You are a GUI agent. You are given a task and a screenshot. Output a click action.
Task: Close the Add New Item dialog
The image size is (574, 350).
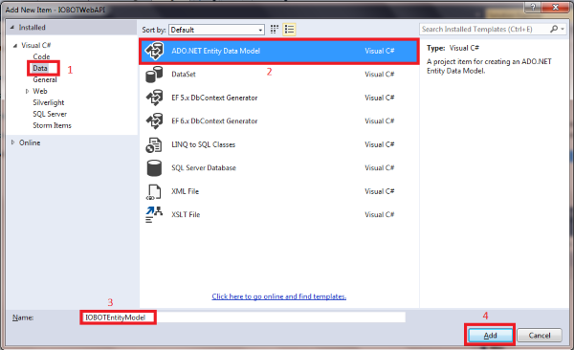click(555, 7)
